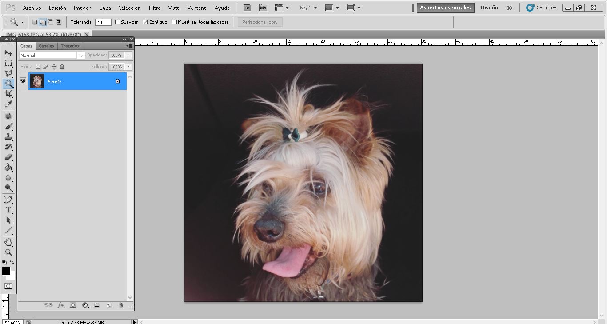Select the Dodge tool
This screenshot has height=324, width=607.
click(x=8, y=188)
